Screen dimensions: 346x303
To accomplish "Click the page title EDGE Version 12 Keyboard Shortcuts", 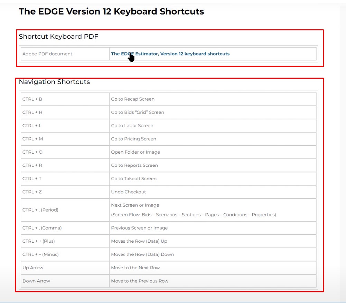I will coord(111,11).
